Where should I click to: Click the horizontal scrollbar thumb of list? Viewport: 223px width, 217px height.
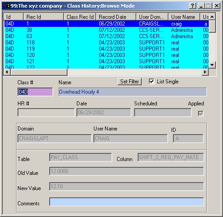(x=39, y=72)
